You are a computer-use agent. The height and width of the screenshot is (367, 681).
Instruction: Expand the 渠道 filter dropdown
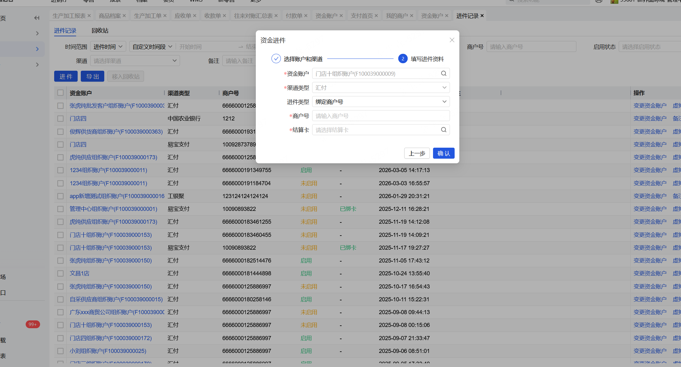coord(135,61)
